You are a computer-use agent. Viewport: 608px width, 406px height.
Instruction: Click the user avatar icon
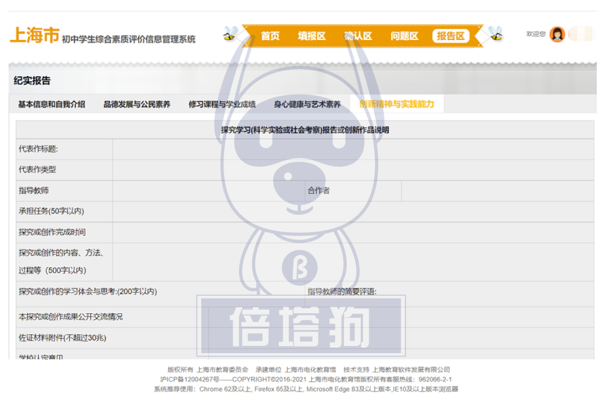[x=557, y=34]
